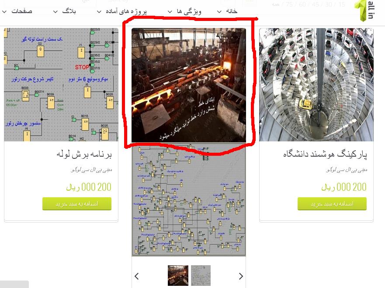
Task: Open the پارکینگ هوشمند دانشگاه product title
Action: pyautogui.click(x=325, y=154)
